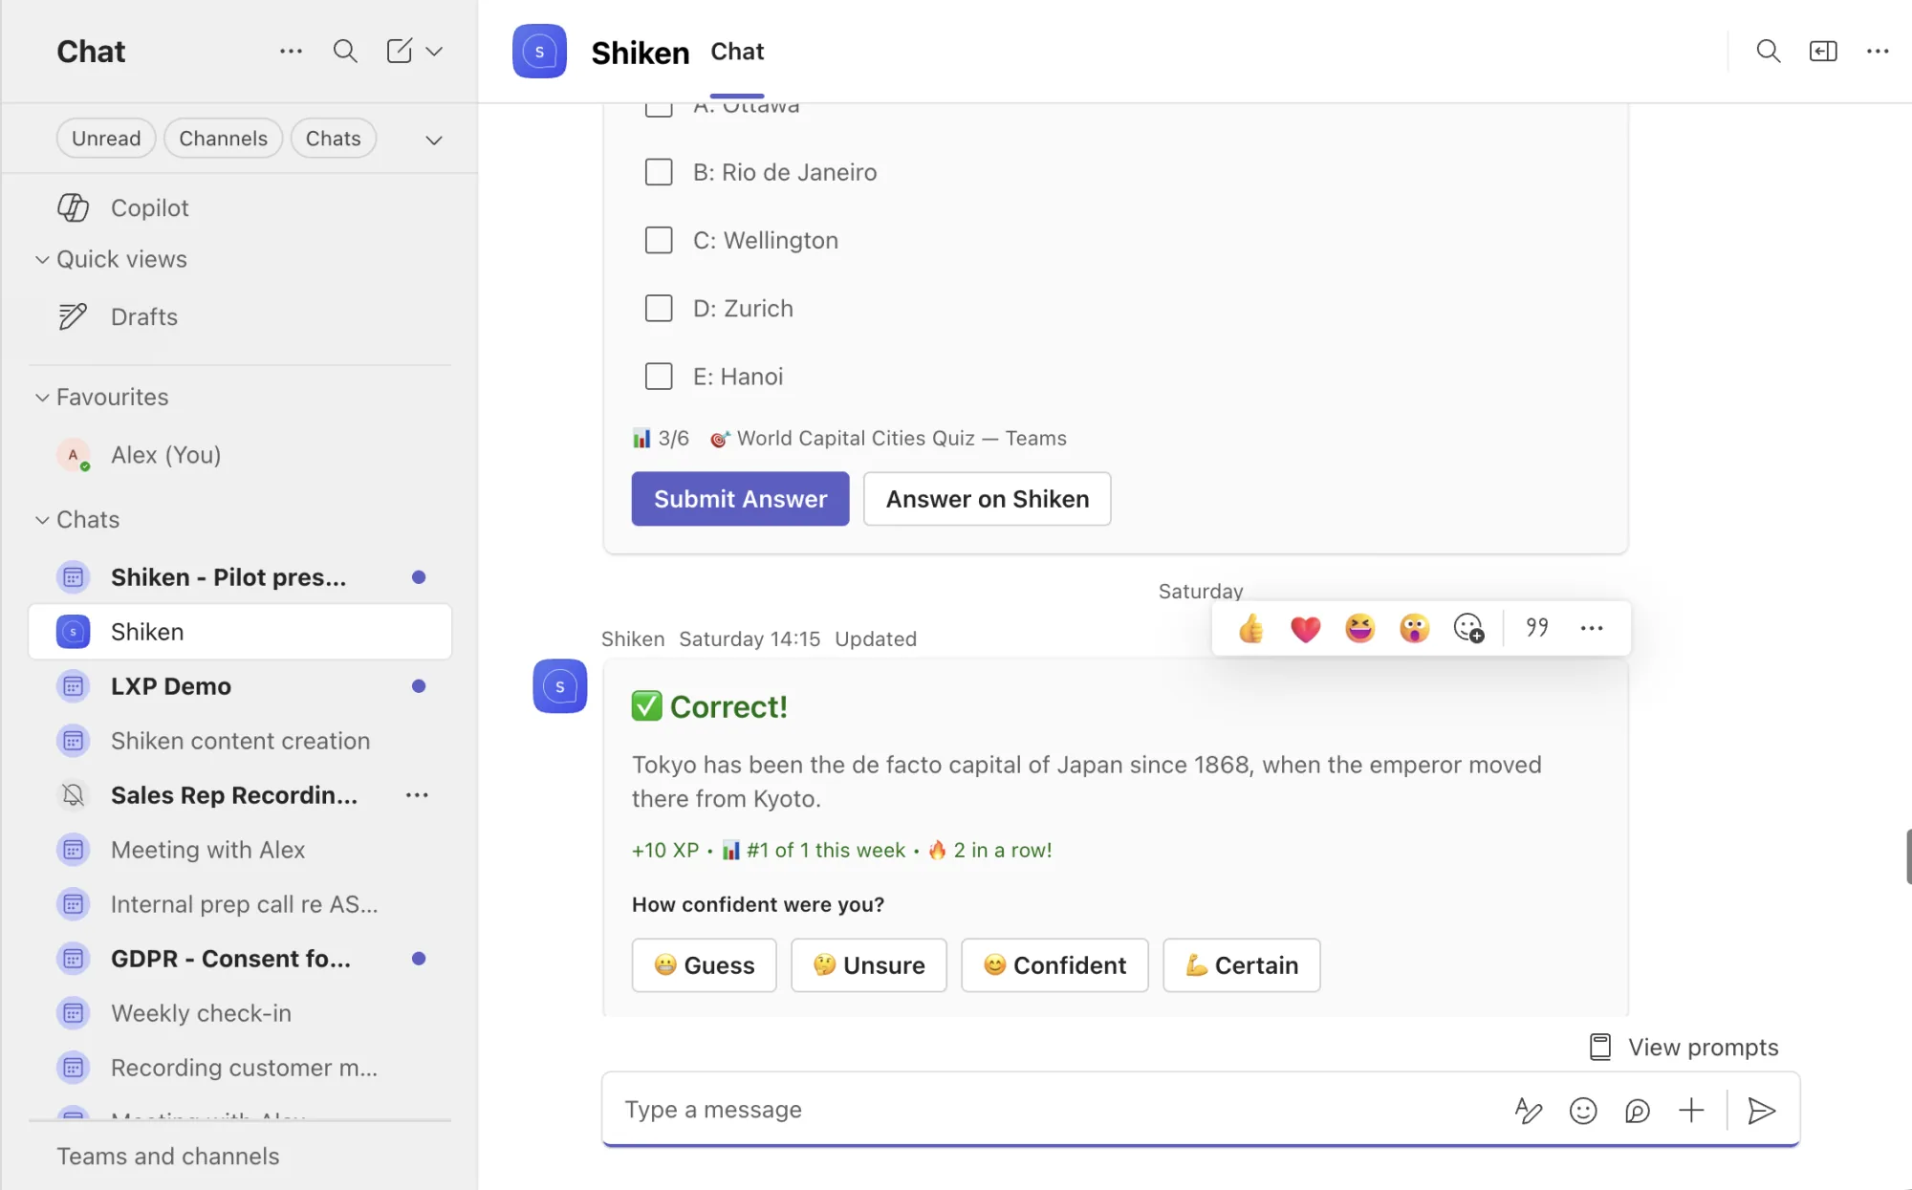The image size is (1912, 1190).
Task: Search chats using sidebar magnifier icon
Action: (345, 51)
